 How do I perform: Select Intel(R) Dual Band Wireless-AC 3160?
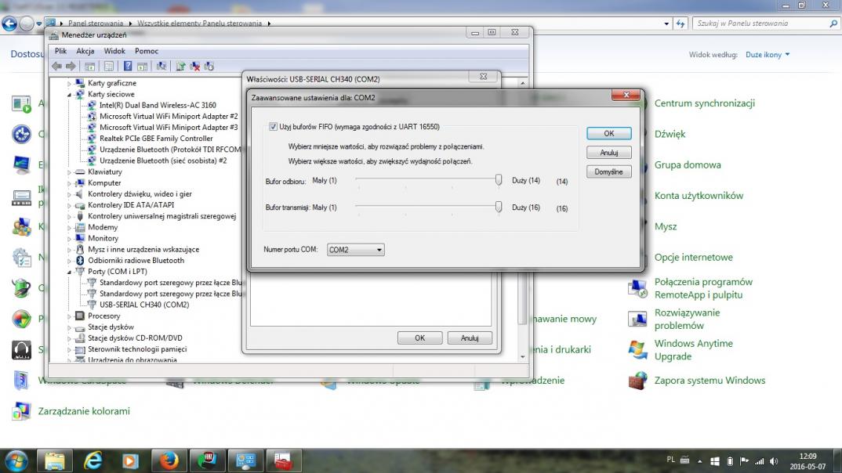coord(158,105)
